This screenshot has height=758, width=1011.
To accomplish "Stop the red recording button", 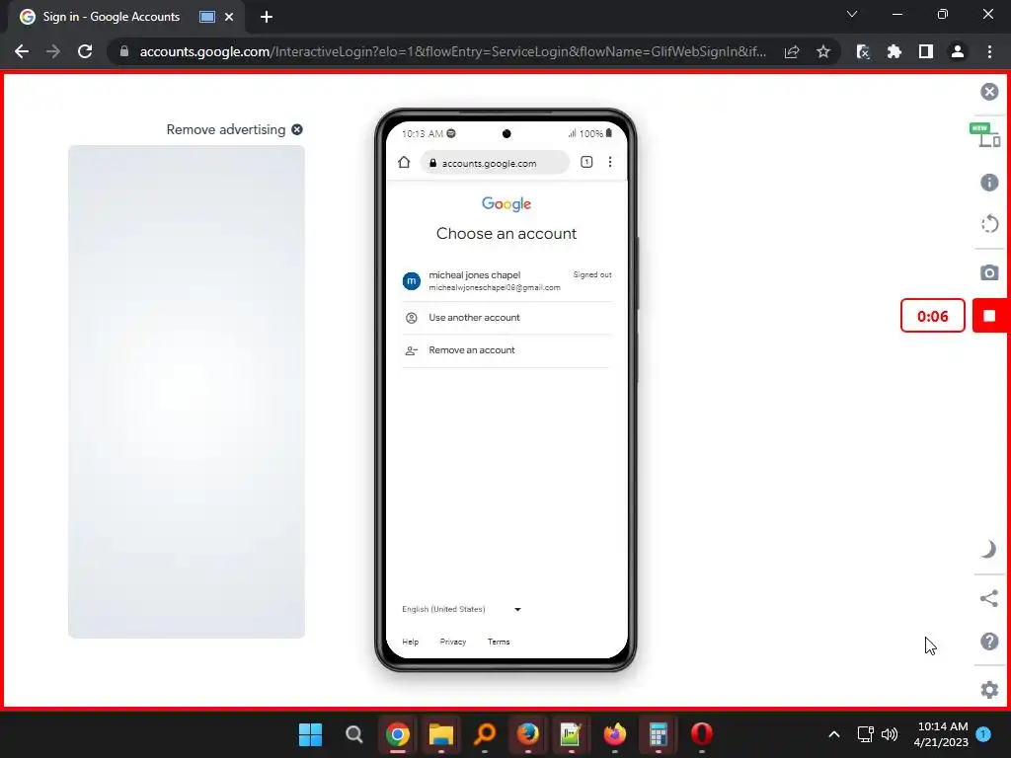I will tap(990, 315).
